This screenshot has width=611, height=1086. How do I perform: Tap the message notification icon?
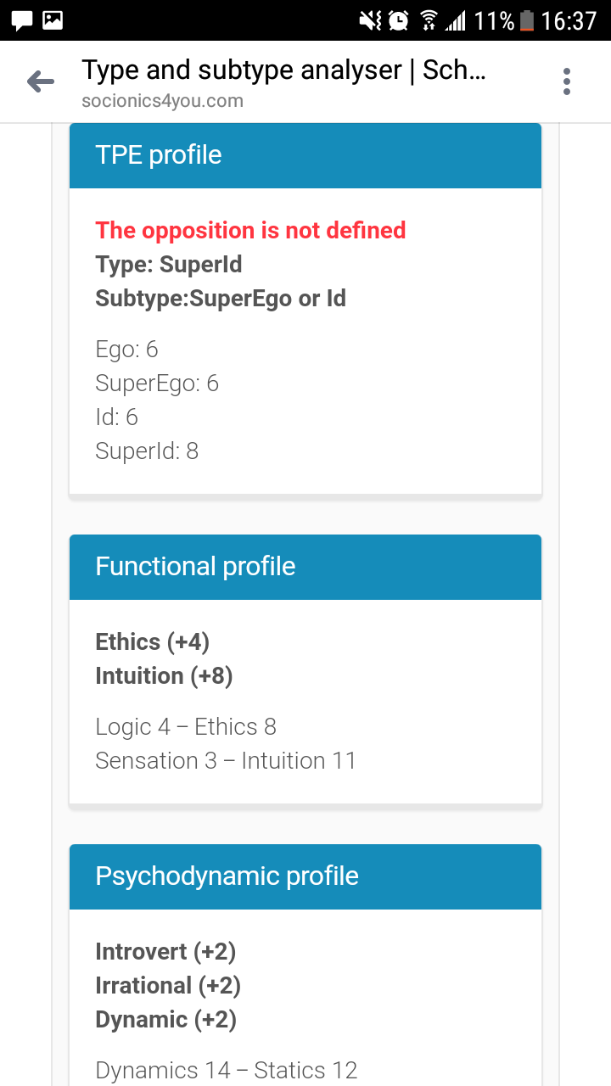22,20
